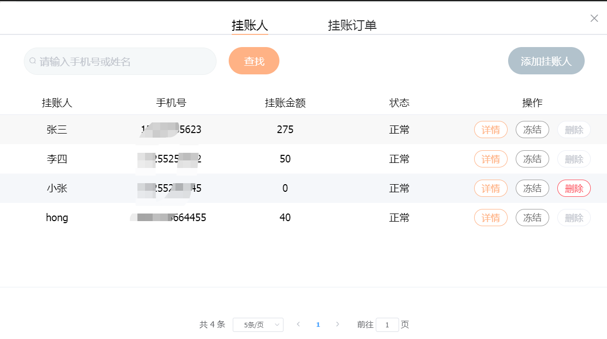Select the 挂账人 tab
Viewport: 607px width, 339px height.
click(x=249, y=25)
